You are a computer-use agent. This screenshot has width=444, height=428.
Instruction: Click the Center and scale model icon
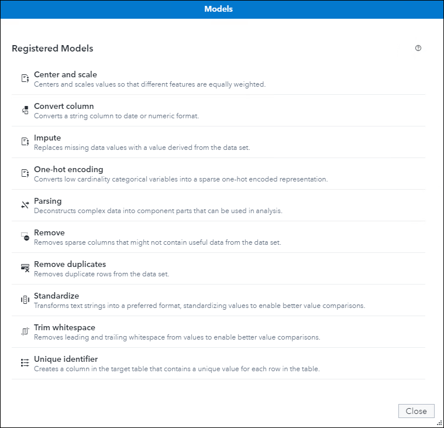click(x=25, y=78)
